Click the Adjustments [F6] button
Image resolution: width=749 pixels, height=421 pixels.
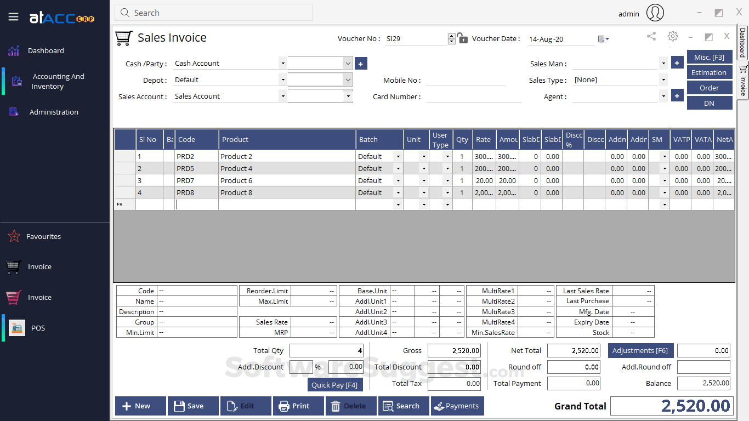pyautogui.click(x=640, y=350)
